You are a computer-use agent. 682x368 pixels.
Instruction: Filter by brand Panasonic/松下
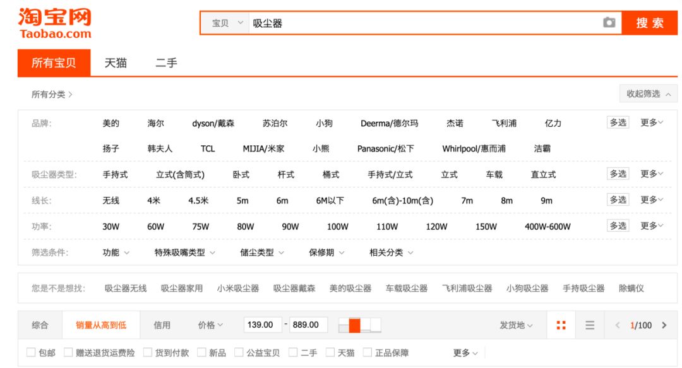pyautogui.click(x=385, y=149)
